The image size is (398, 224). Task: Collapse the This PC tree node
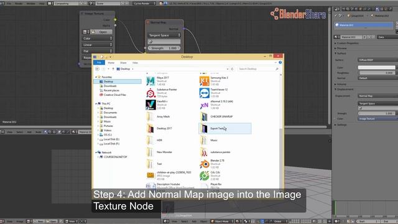tap(96, 104)
